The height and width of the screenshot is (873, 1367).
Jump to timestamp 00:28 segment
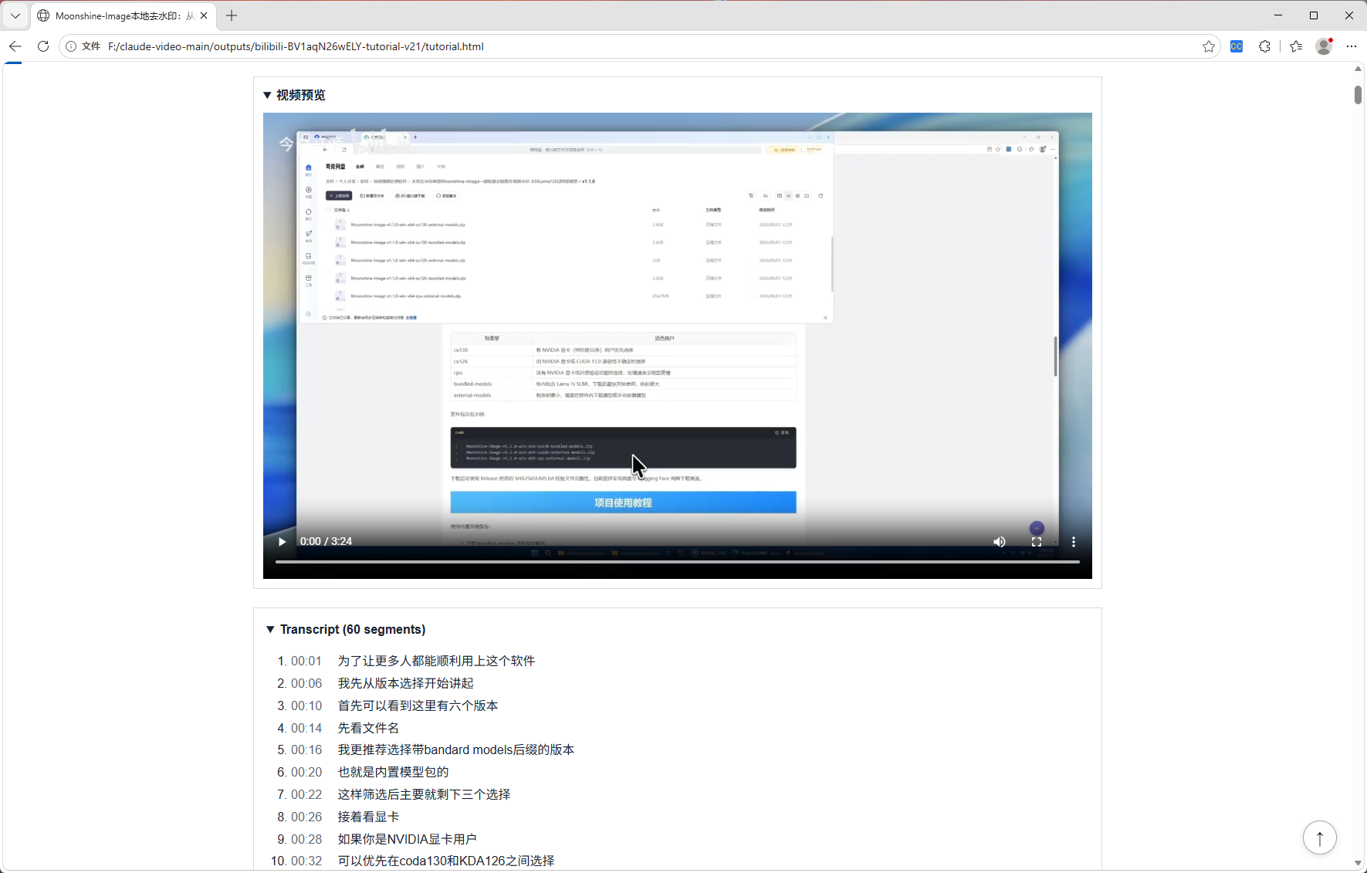tap(306, 839)
